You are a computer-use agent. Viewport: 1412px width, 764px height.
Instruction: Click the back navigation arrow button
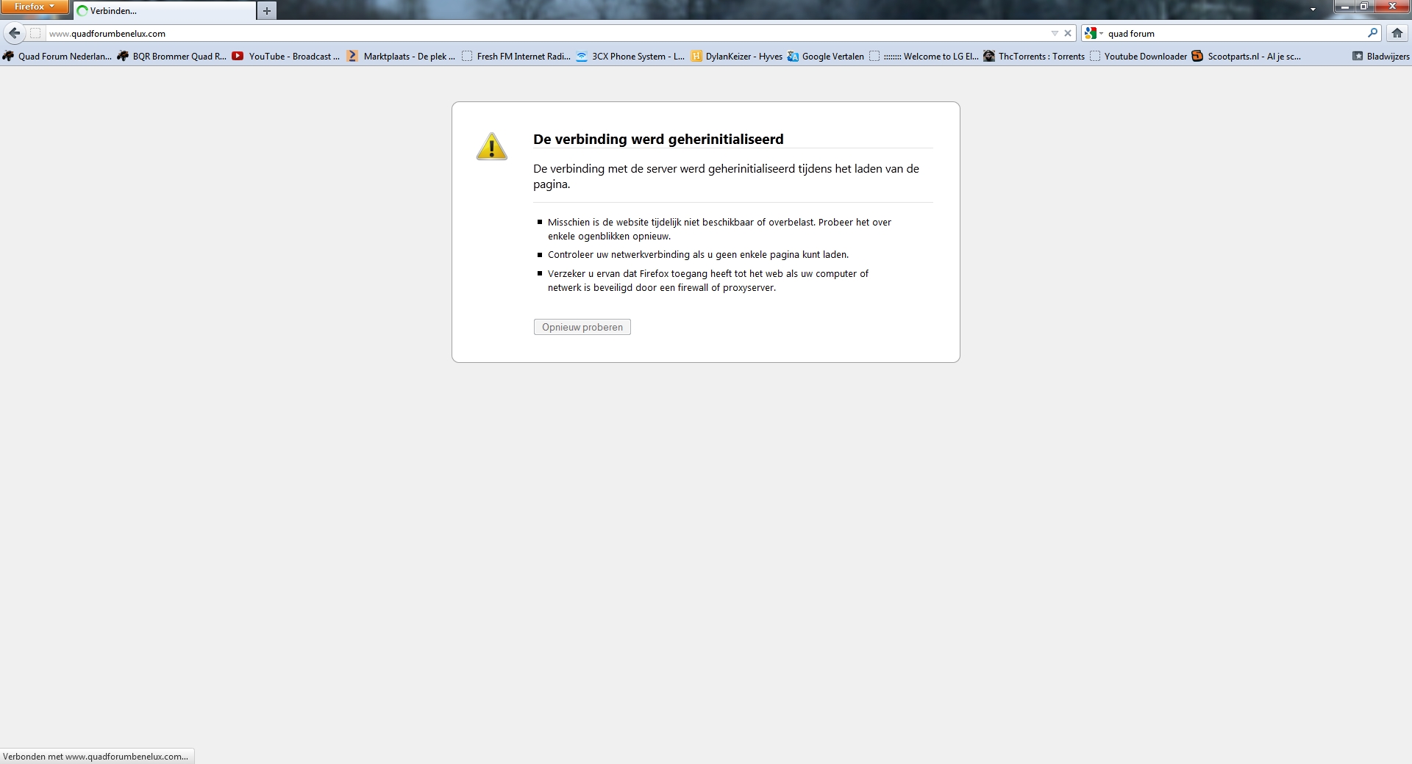coord(14,33)
